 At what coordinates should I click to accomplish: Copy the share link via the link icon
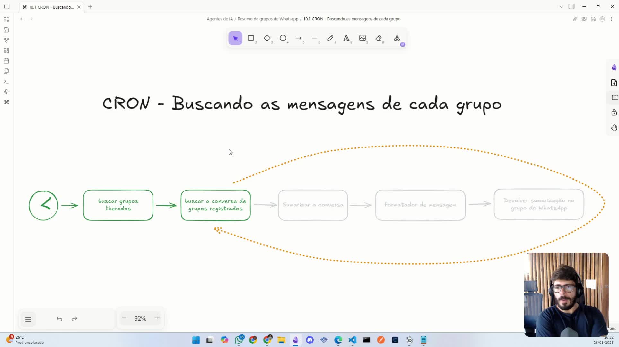(x=575, y=19)
